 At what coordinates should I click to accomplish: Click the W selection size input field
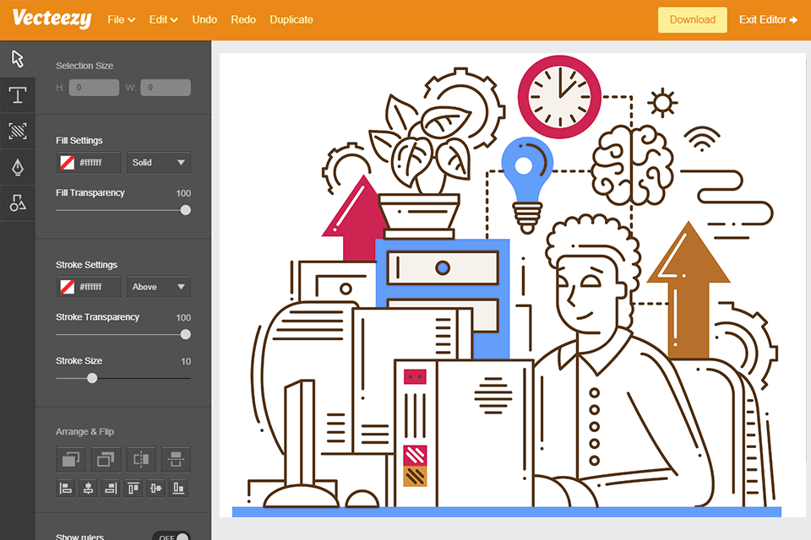(164, 87)
